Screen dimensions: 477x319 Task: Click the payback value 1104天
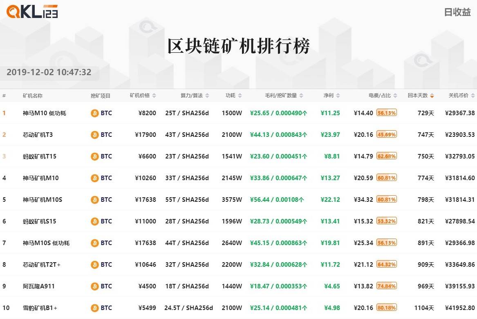(x=424, y=308)
